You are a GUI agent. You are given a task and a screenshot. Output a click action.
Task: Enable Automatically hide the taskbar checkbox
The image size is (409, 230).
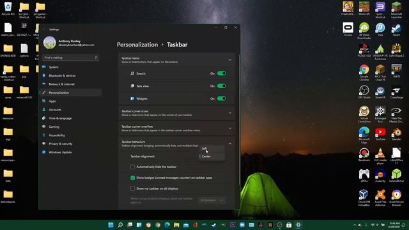[x=132, y=167]
